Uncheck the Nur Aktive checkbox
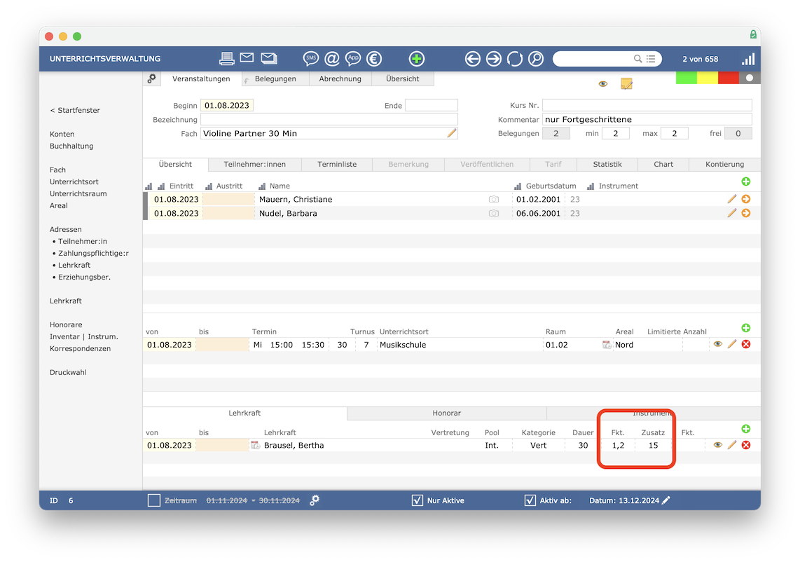The image size is (800, 562). coord(418,500)
